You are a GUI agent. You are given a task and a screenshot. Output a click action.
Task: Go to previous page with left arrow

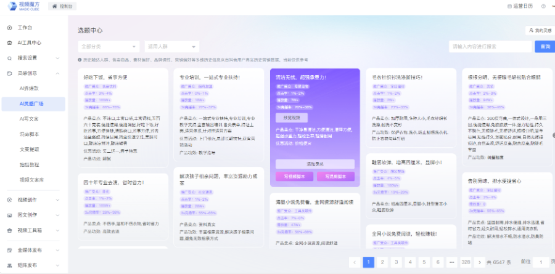click(355, 262)
